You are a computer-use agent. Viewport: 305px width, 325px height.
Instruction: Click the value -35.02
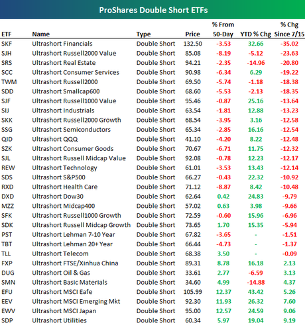coord(289,44)
